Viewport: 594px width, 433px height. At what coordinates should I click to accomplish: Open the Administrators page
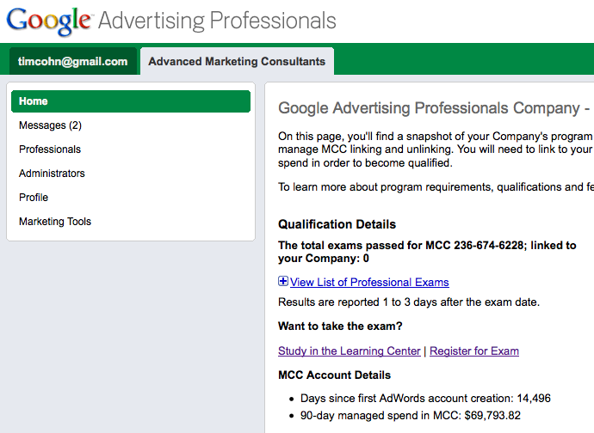click(52, 174)
